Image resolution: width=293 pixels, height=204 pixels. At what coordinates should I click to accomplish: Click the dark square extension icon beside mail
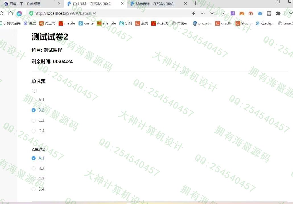pyautogui.click(x=269, y=13)
